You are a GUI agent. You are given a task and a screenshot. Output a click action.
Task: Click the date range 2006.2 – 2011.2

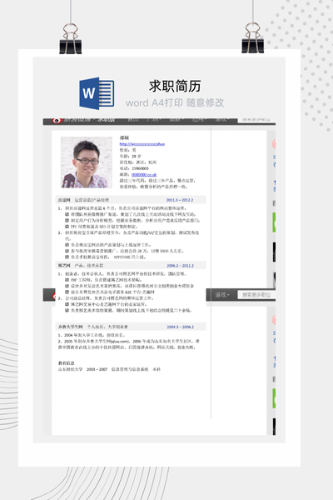[x=180, y=265]
